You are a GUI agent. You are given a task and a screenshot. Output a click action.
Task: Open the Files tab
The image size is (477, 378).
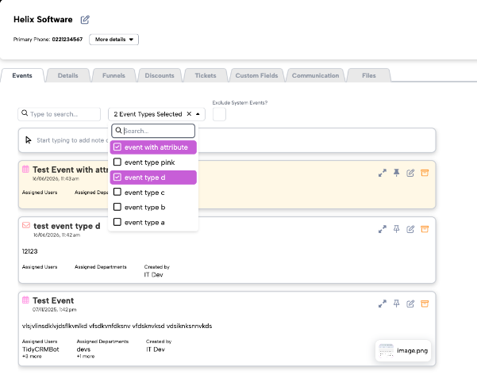369,75
